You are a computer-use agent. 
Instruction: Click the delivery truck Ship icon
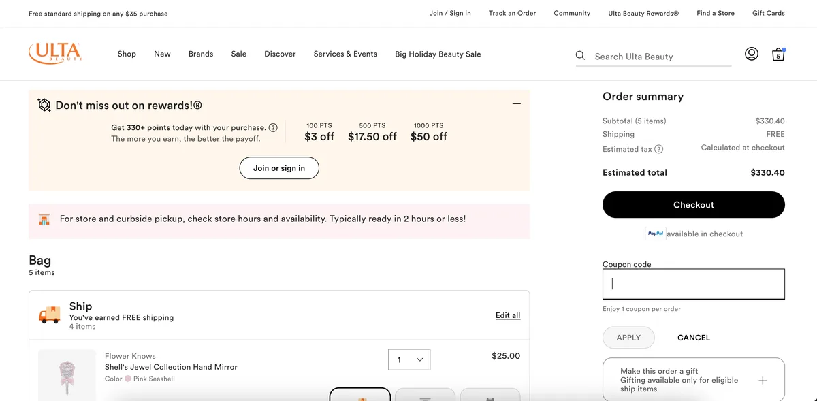[49, 315]
